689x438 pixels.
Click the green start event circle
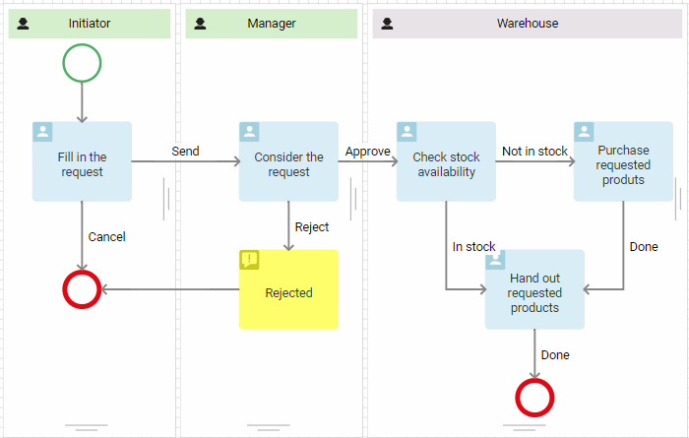(x=82, y=63)
